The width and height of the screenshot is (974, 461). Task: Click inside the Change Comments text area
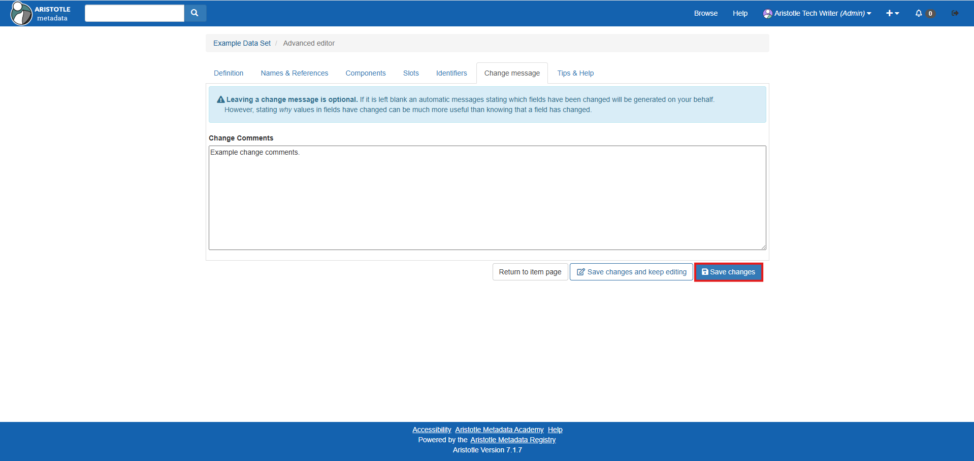point(487,198)
